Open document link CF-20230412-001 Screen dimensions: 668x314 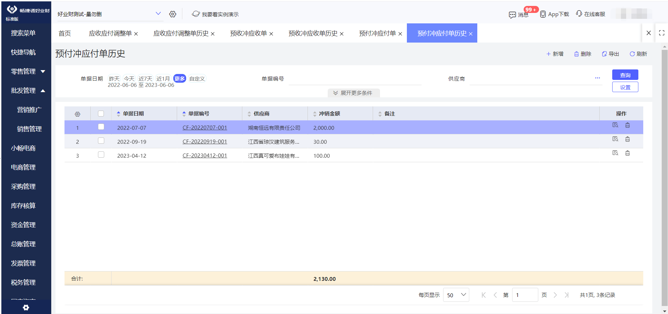click(205, 156)
